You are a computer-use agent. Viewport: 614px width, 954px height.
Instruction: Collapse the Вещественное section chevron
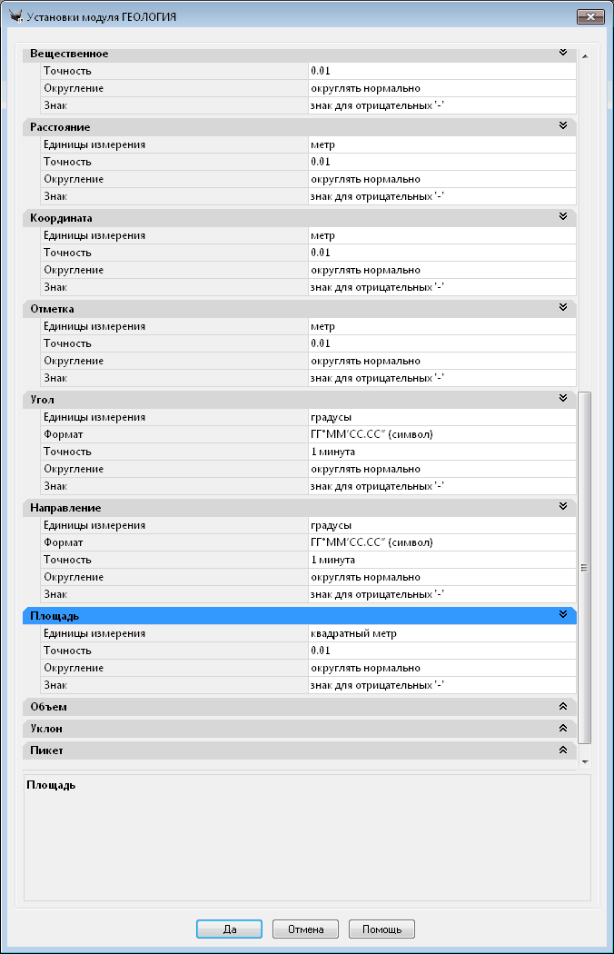(563, 54)
